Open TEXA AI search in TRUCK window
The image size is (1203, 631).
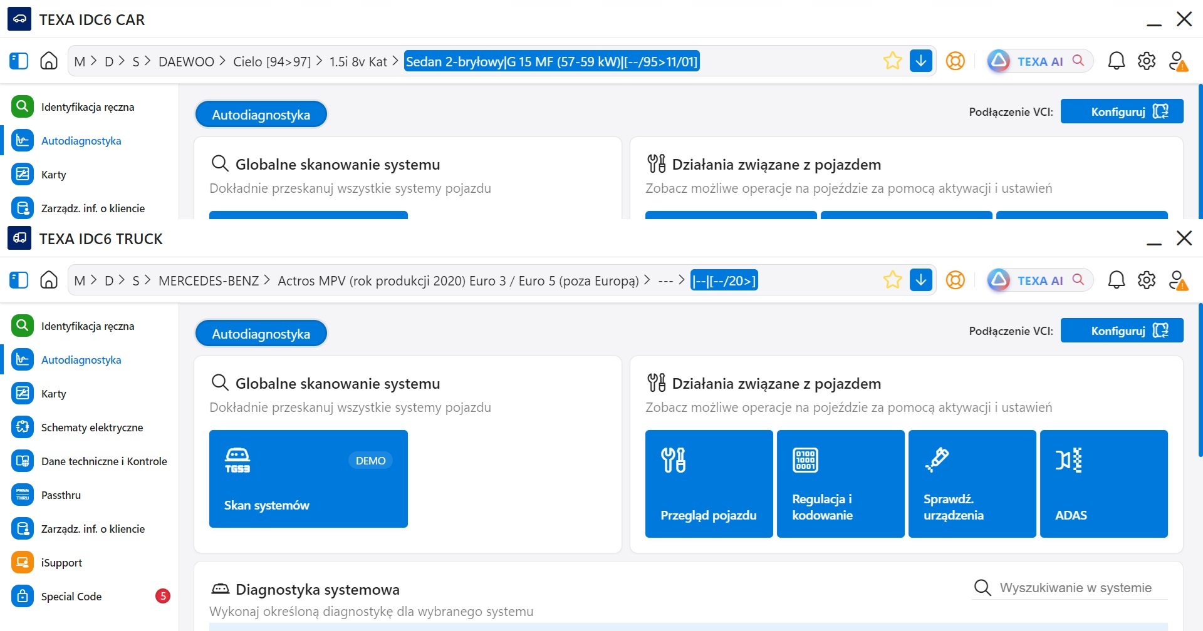tap(1039, 280)
